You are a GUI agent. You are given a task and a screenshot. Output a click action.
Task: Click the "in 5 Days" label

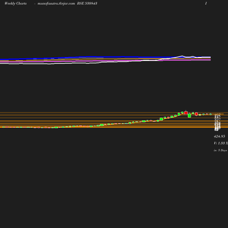pyautogui.click(x=220, y=150)
